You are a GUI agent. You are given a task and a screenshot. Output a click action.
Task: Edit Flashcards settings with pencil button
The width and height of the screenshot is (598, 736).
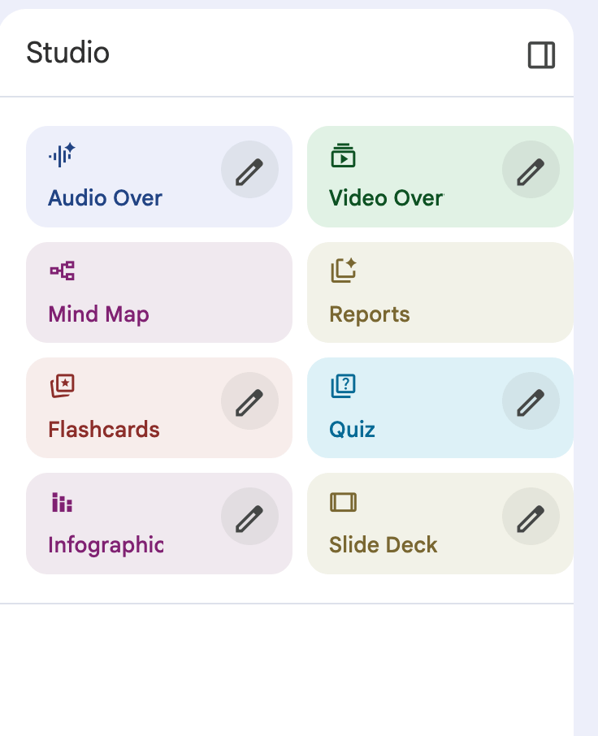[x=249, y=401]
